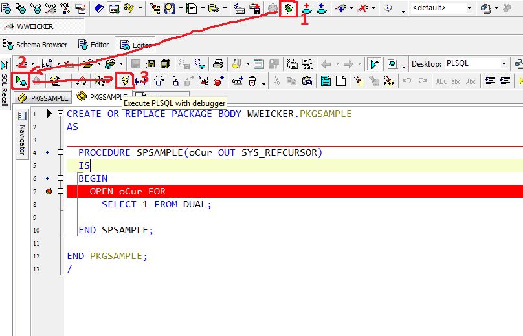Click the 'END PKGSAMPLE;' code line
Viewport: 523px width, 336px height.
(x=107, y=256)
